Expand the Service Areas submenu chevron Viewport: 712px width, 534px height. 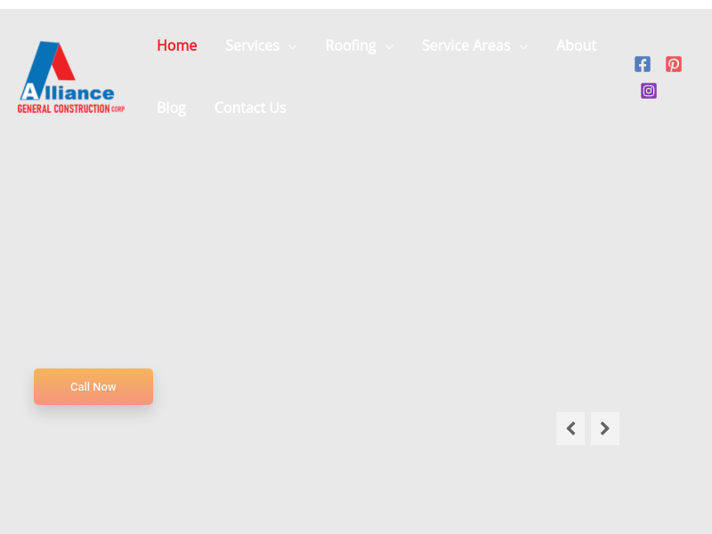(523, 46)
